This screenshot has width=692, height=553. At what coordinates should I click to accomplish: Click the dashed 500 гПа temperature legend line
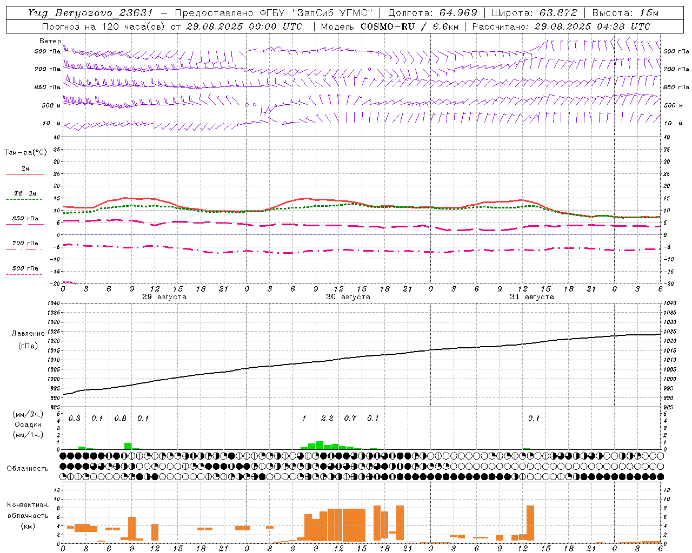click(24, 275)
